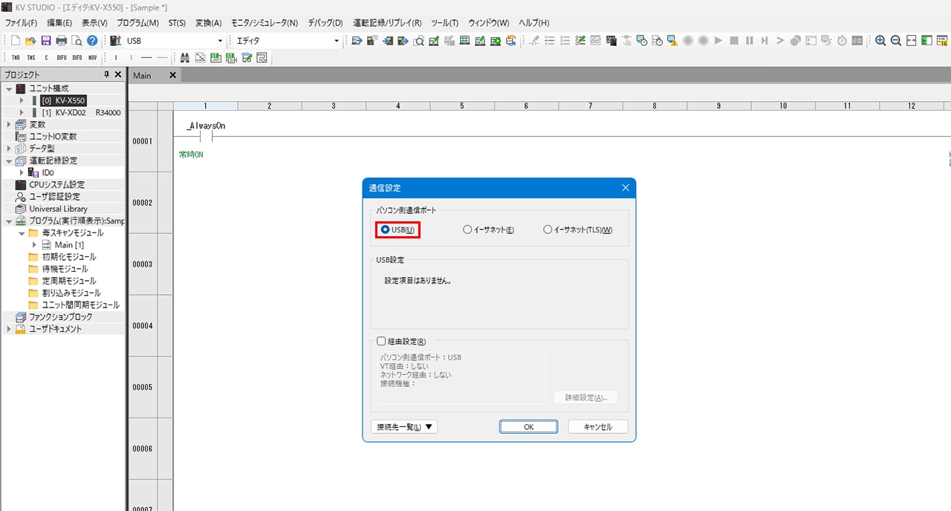
Task: Open the 接続先一覧(L) dropdown button
Action: pyautogui.click(x=404, y=427)
